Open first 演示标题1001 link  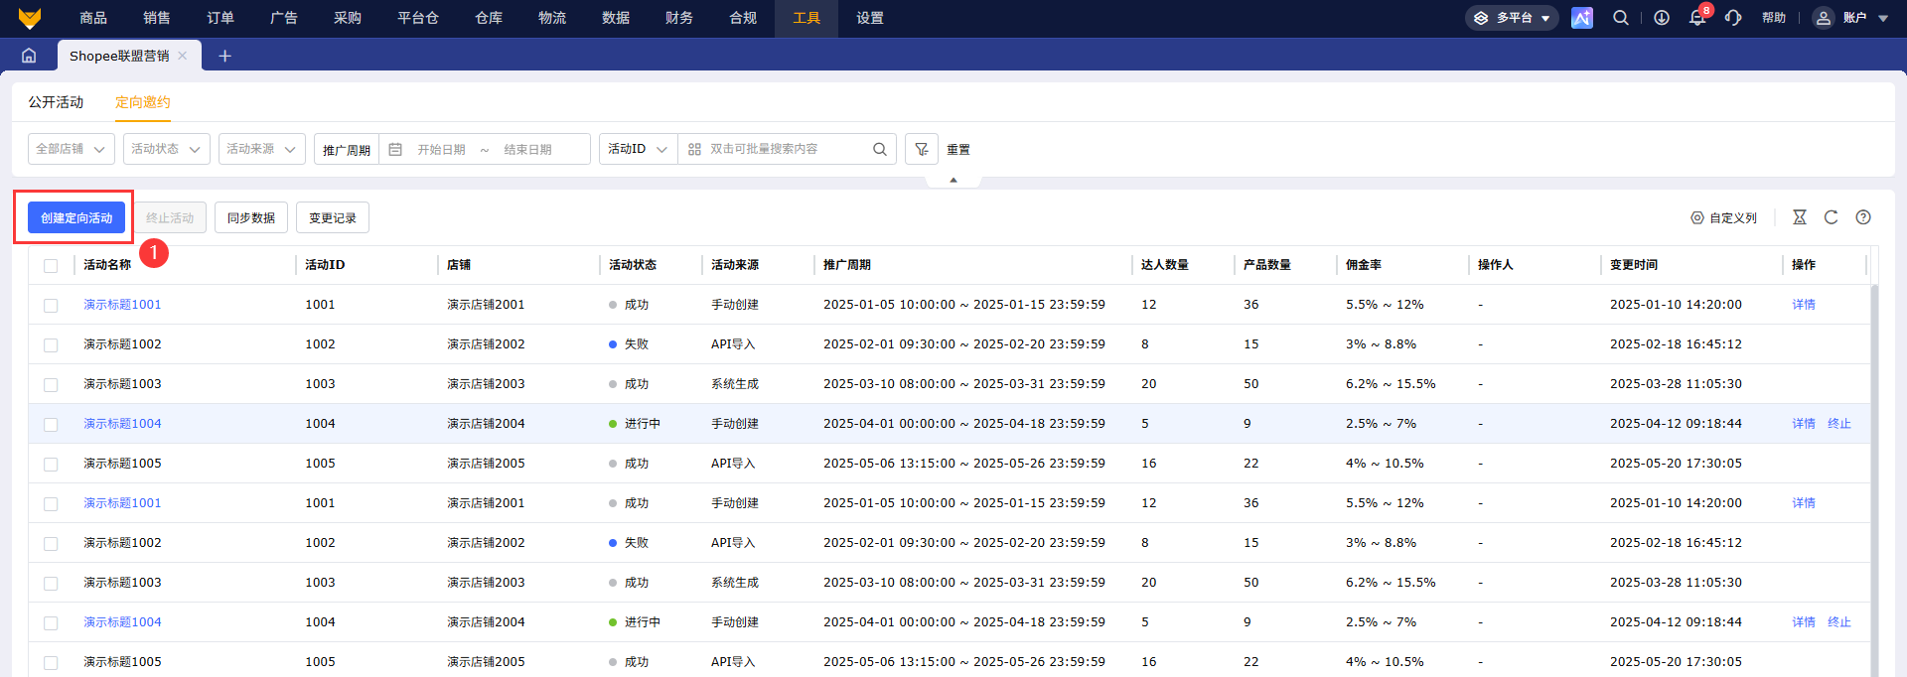click(122, 305)
